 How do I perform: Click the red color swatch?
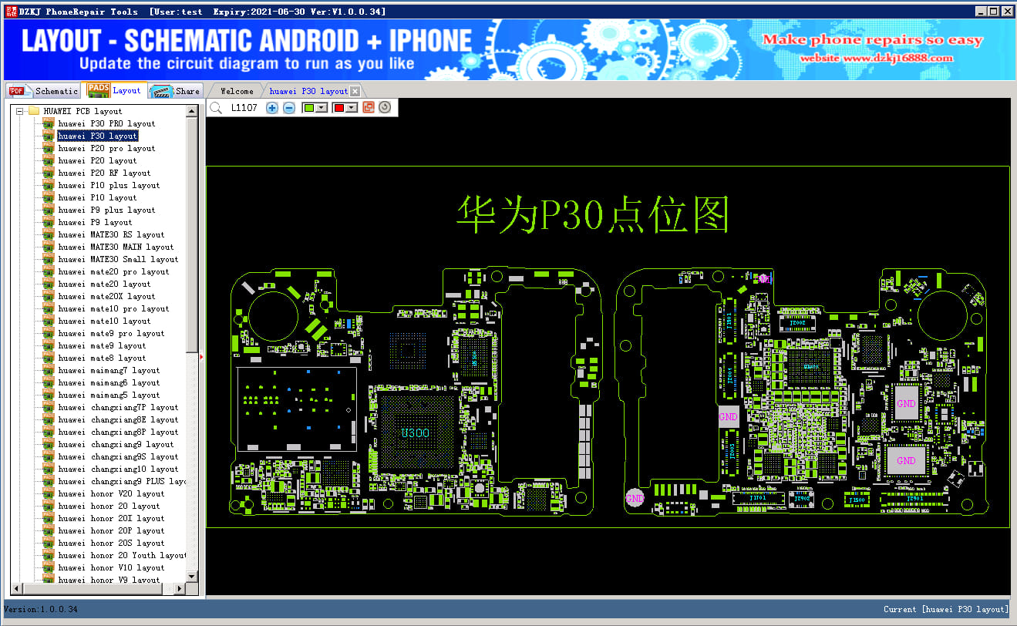point(338,108)
